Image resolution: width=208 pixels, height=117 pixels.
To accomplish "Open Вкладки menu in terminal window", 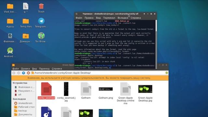I will click(x=123, y=18).
